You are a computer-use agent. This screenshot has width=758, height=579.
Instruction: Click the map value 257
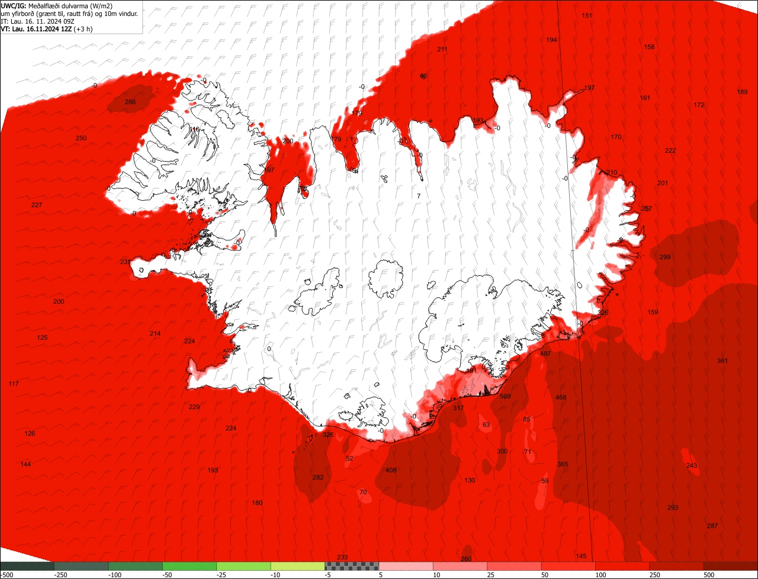[647, 208]
